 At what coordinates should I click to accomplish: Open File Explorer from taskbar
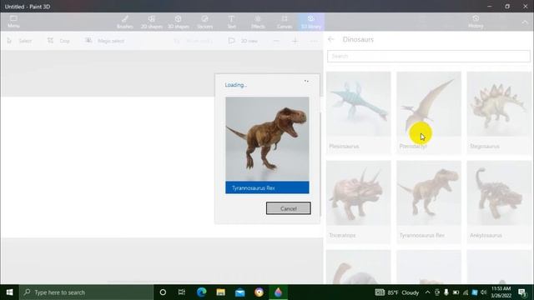pyautogui.click(x=220, y=292)
